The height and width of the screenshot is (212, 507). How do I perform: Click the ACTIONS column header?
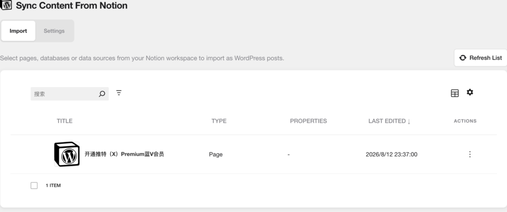465,121
